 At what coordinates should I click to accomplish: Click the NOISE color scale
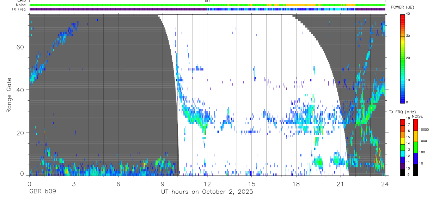415,147
